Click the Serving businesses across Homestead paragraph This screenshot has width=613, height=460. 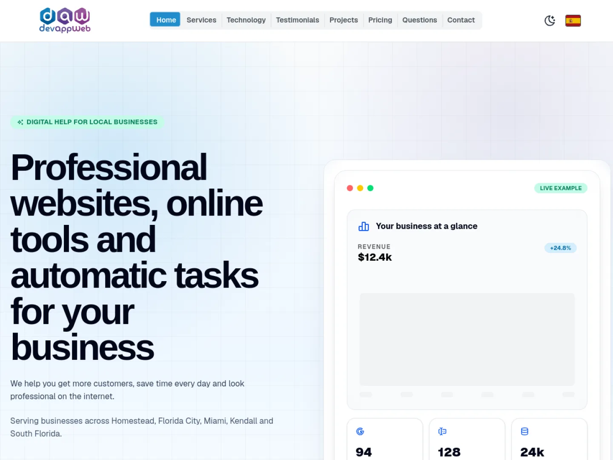click(x=142, y=427)
